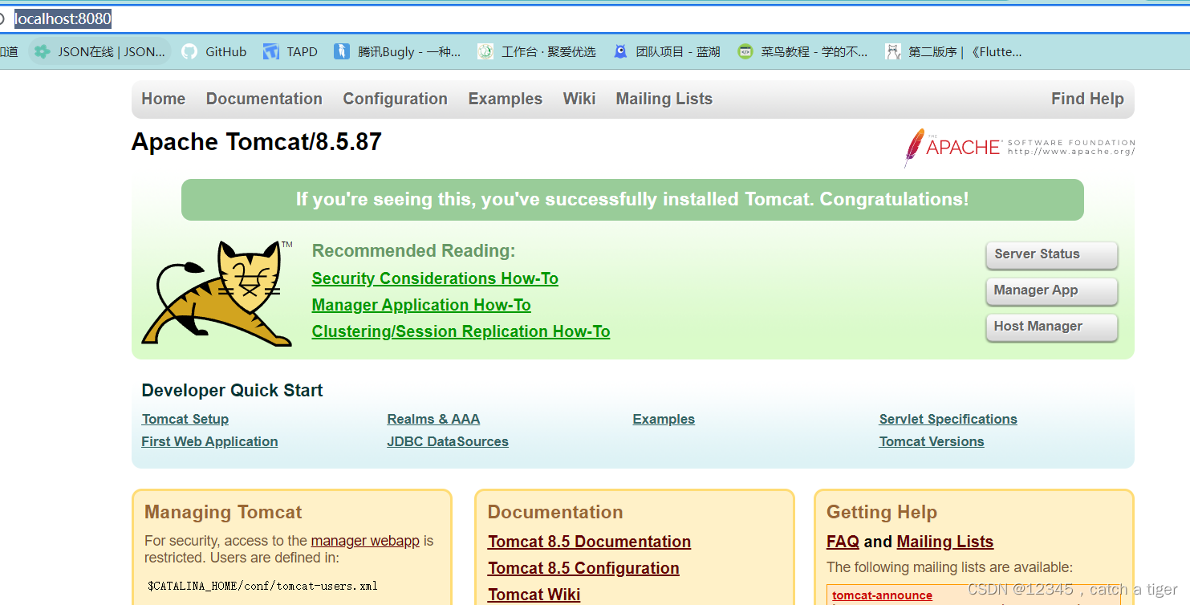
Task: Open the Servlet Specifications link
Action: (x=948, y=419)
